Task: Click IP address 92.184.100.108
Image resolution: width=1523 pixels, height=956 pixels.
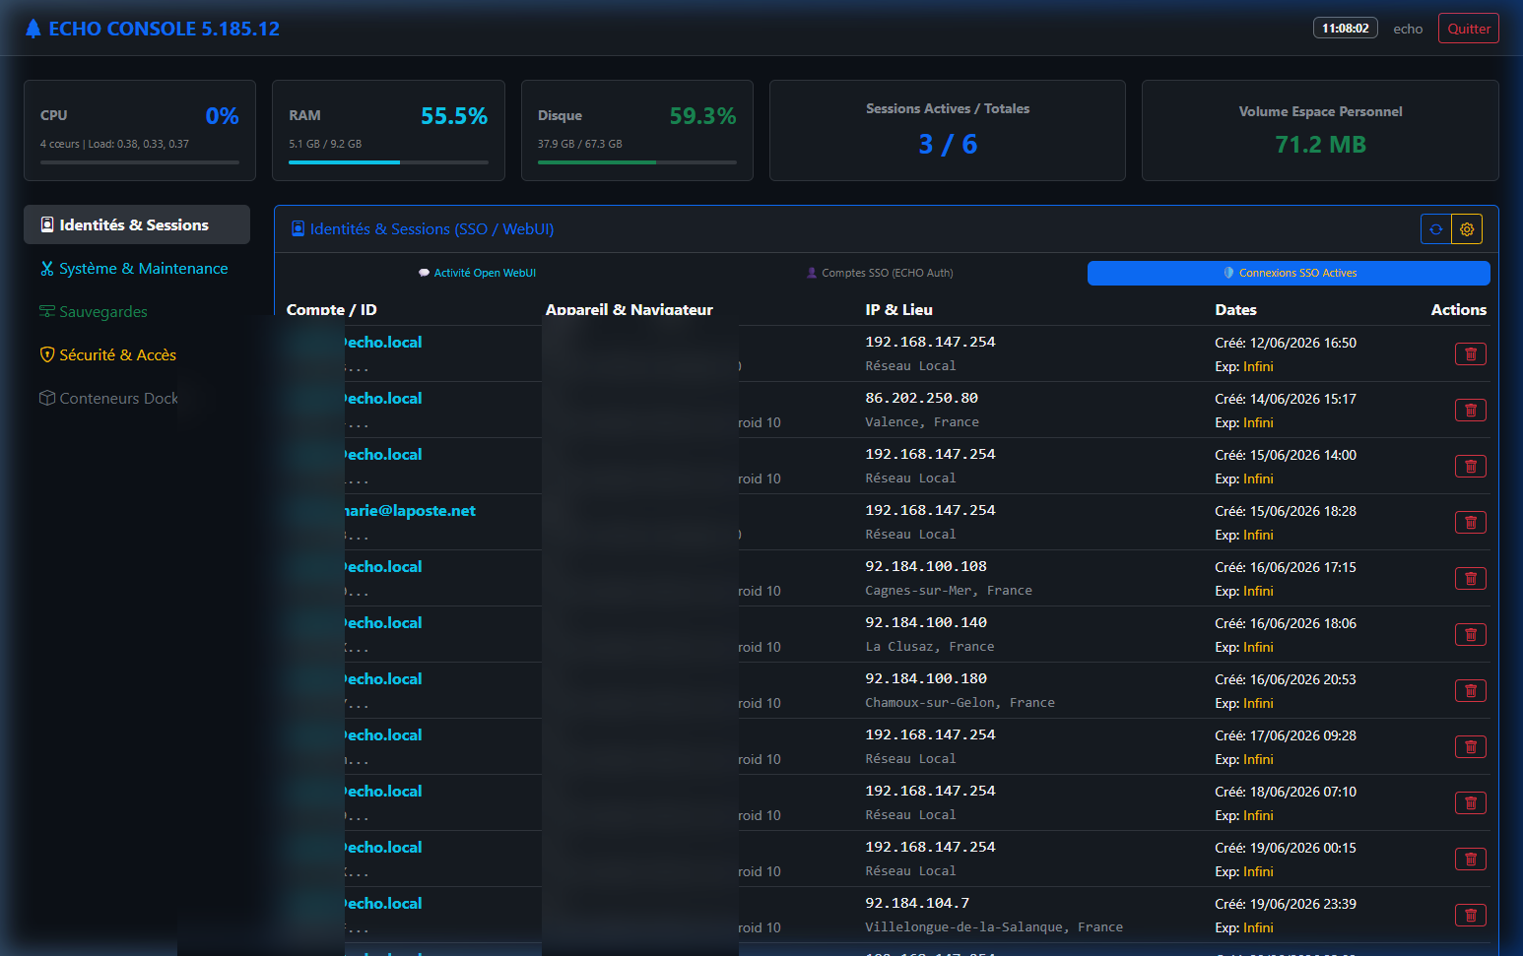Action: [x=926, y=566]
